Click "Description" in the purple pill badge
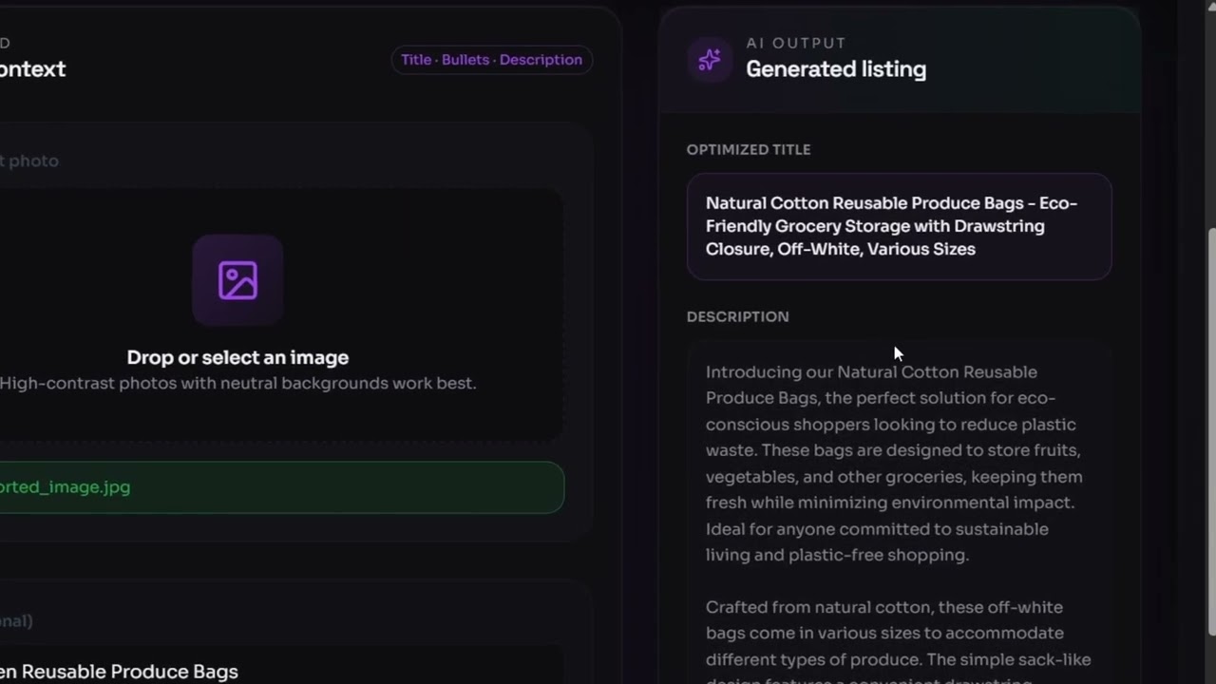Viewport: 1216px width, 684px height. tap(541, 60)
